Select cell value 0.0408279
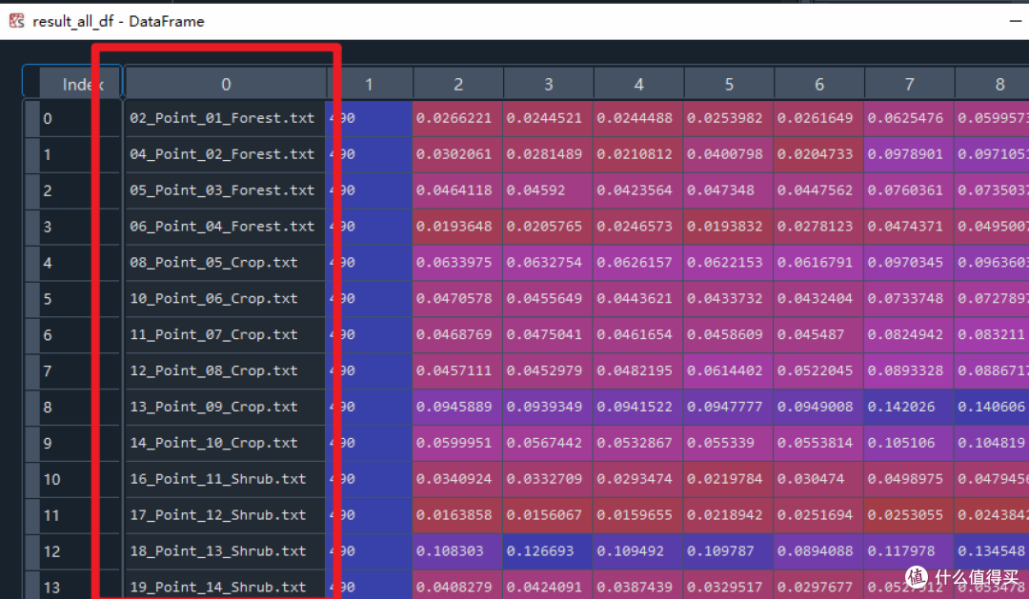Viewport: 1029px width, 599px height. (458, 586)
